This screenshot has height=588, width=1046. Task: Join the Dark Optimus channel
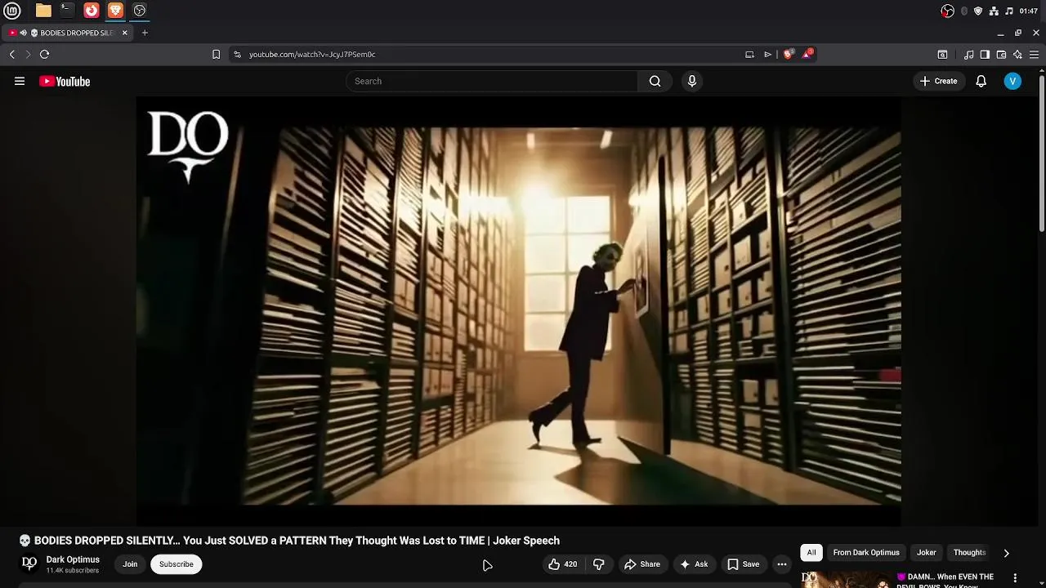coord(130,564)
